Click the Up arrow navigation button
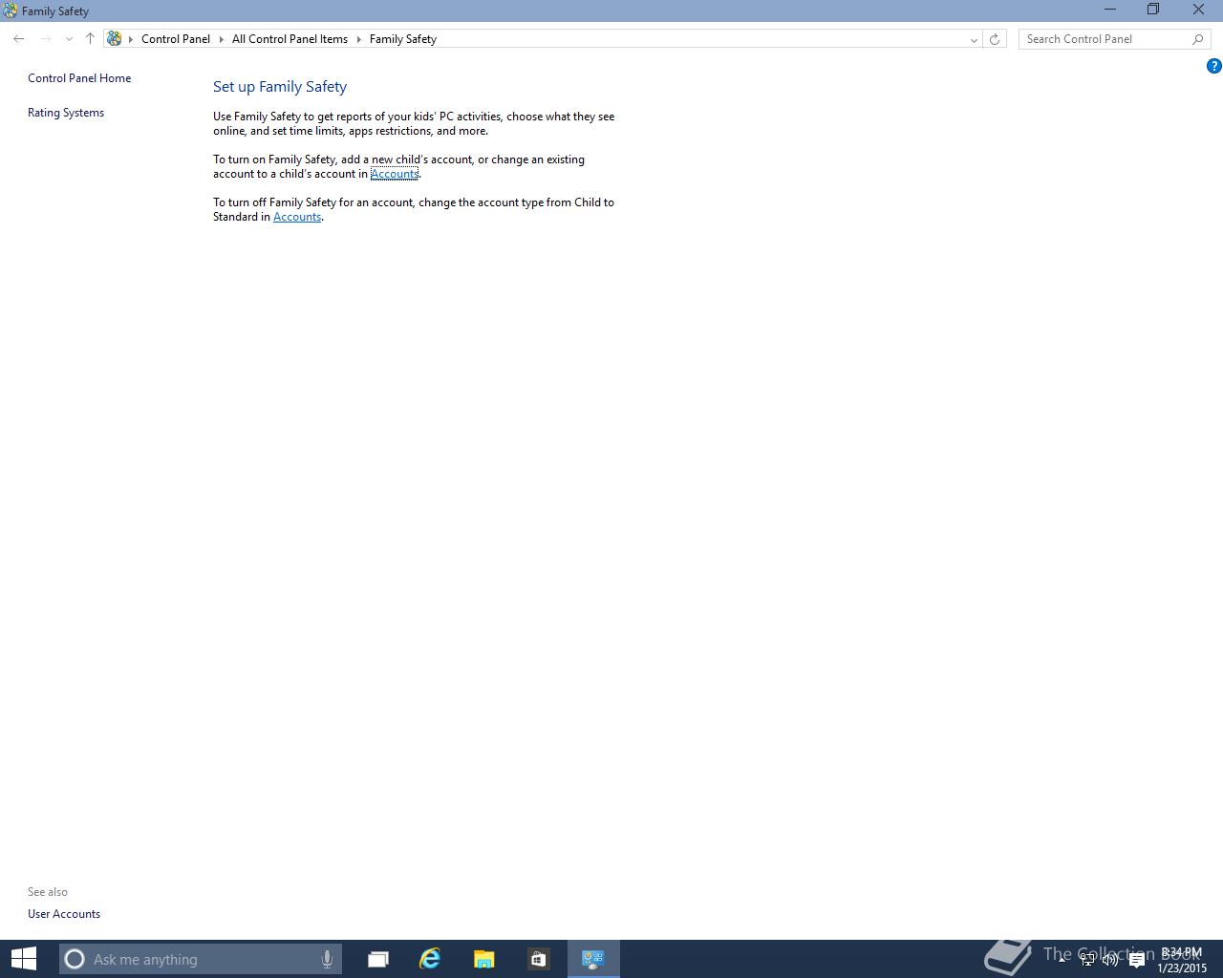1223x978 pixels. coord(90,39)
